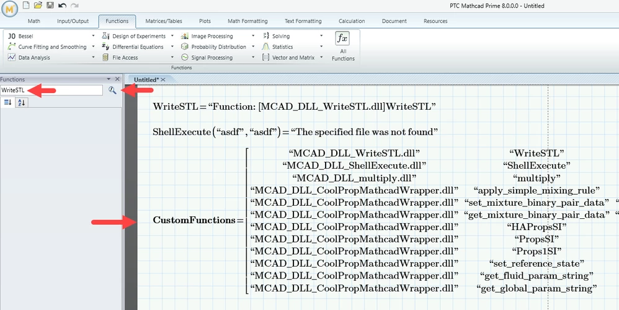Viewport: 619px width, 310px height.
Task: Click the "set_reference_state" matrix cell
Action: (x=537, y=263)
